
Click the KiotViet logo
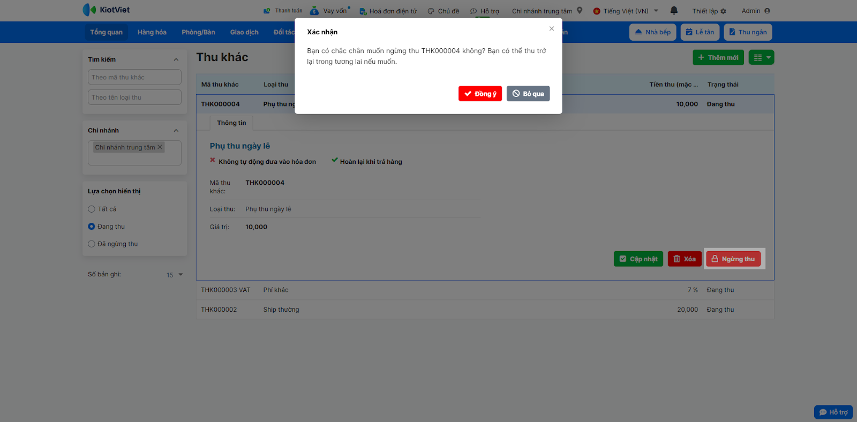106,10
